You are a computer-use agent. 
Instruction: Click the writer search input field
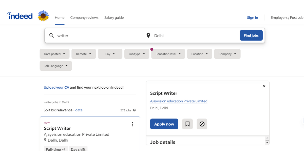coord(89,35)
